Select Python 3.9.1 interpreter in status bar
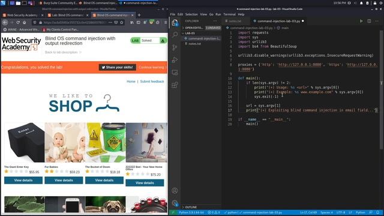 191,212
